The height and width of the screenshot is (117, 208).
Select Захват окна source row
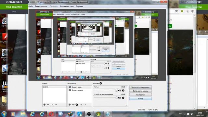tap(80, 87)
